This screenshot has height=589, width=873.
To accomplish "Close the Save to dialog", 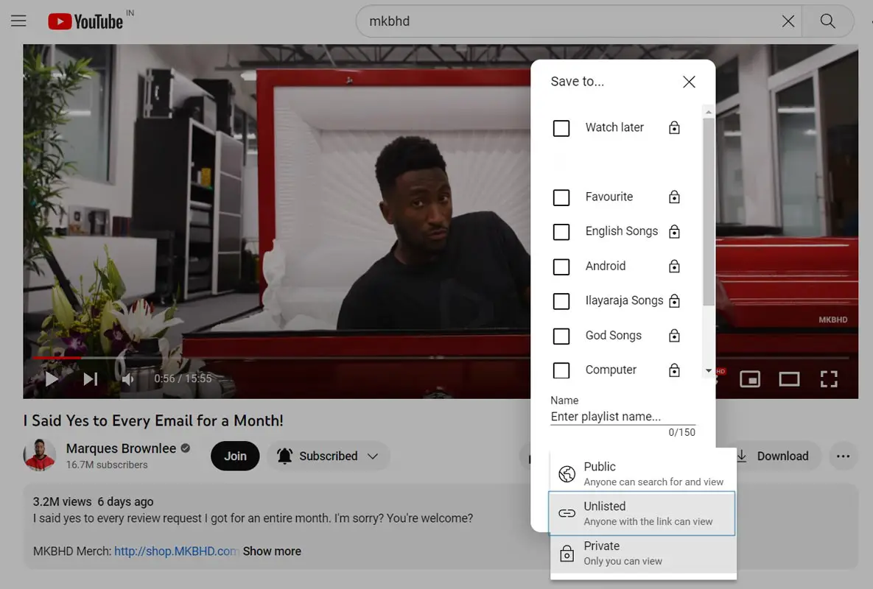I will pyautogui.click(x=689, y=82).
